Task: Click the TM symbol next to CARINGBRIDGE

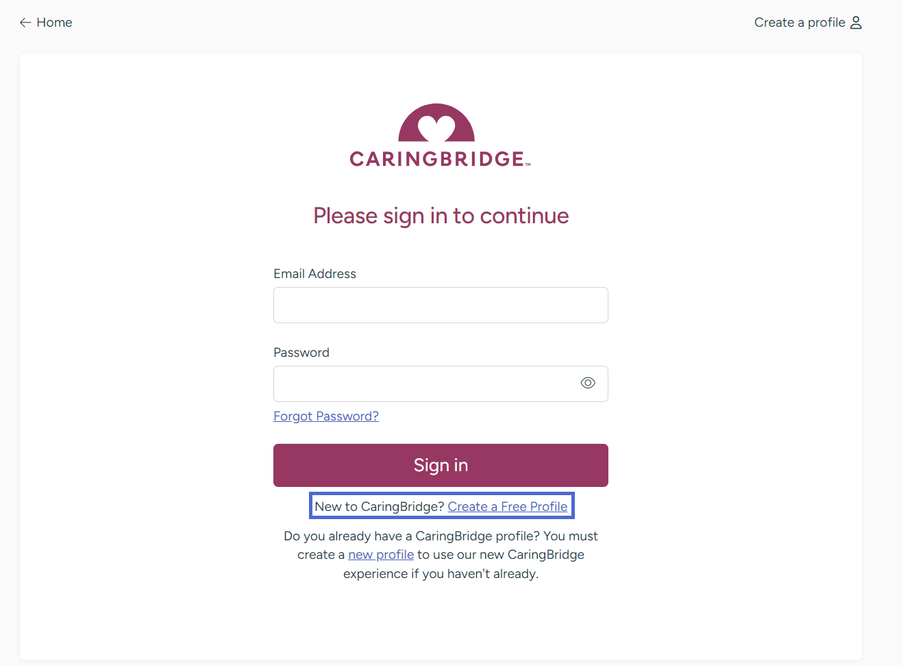Action: [x=528, y=164]
